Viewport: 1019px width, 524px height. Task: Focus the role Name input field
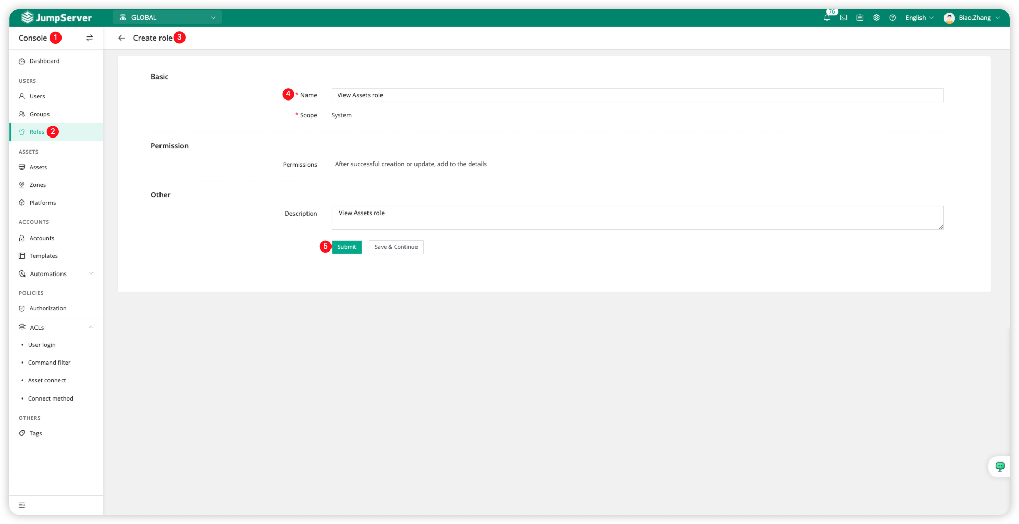[x=637, y=95]
